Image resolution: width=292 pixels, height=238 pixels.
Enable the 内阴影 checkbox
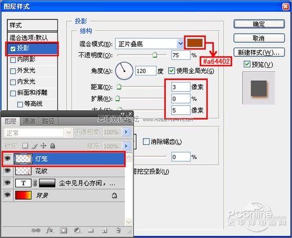click(13, 60)
